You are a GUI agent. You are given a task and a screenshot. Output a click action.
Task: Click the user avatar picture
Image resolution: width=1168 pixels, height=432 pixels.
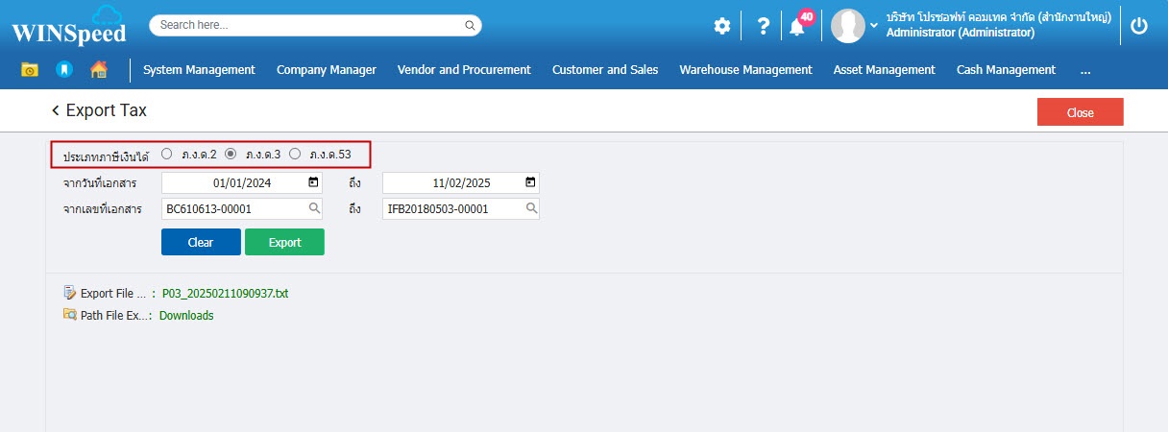[x=848, y=26]
